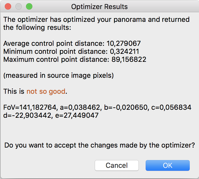Click the Average control point distance line

coord(72,43)
